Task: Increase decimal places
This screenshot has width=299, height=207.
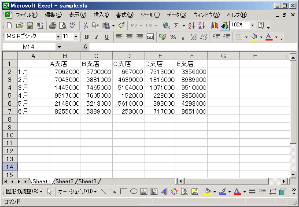Action: tap(193, 37)
